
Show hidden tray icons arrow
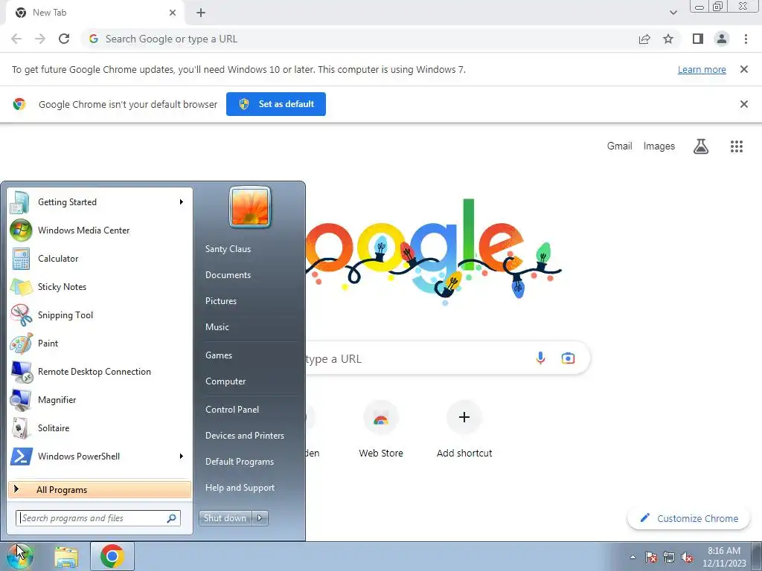[x=633, y=558]
